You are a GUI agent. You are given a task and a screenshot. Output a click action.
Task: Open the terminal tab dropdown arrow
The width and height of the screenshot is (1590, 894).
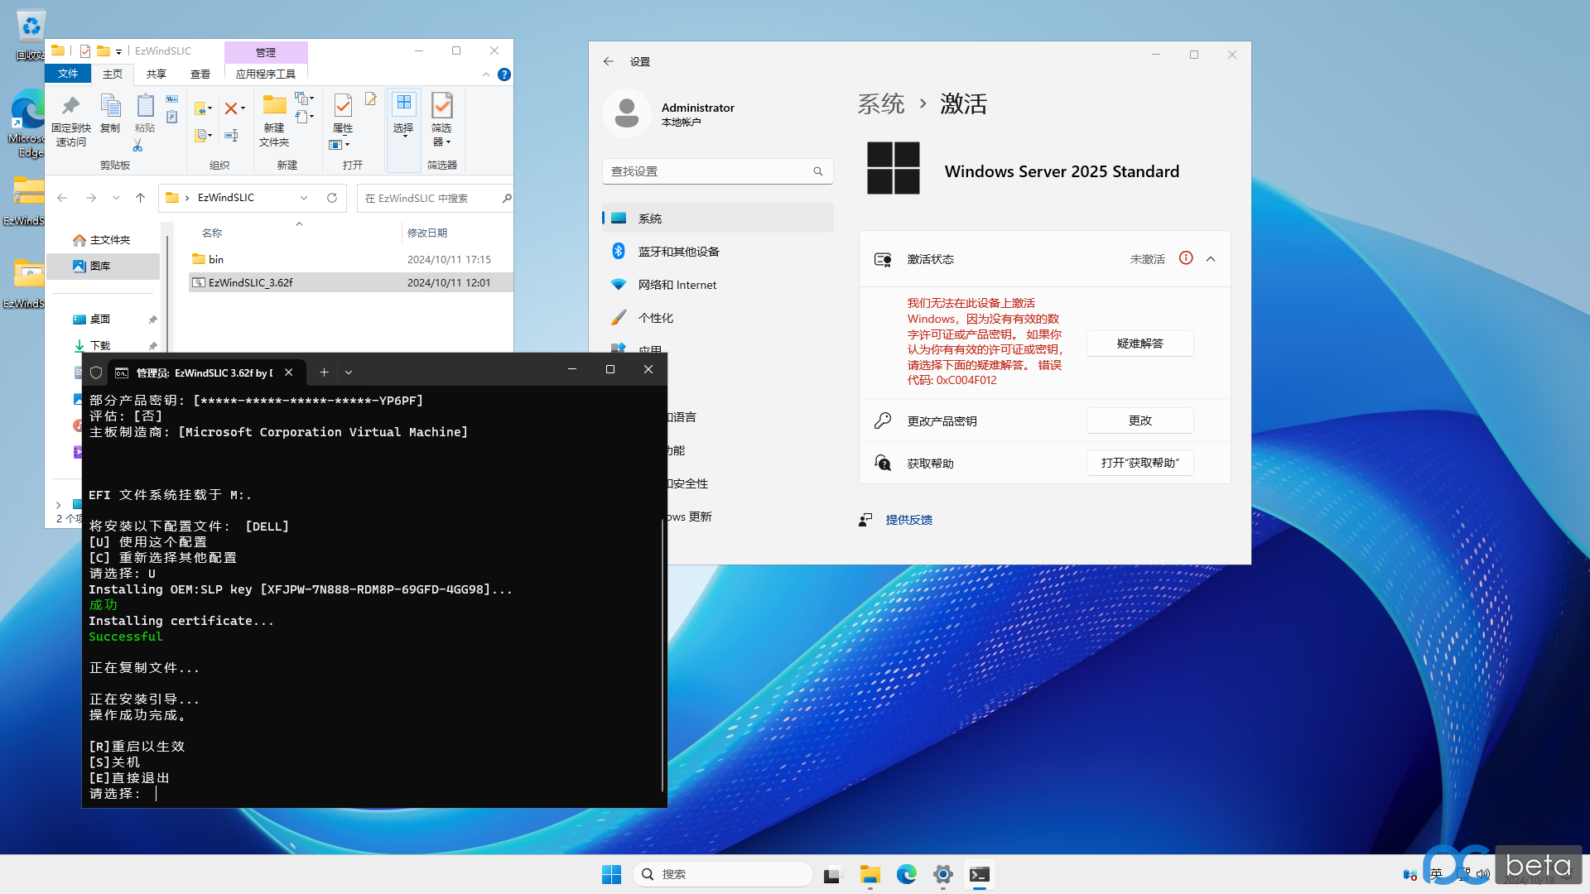click(x=349, y=372)
